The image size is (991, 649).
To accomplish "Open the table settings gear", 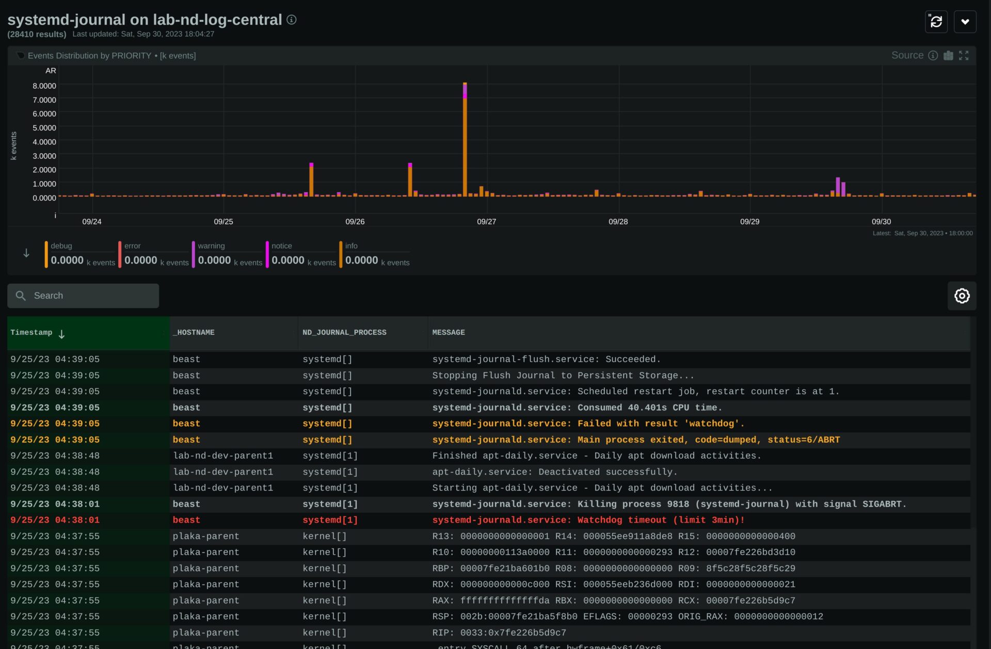I will pos(962,296).
